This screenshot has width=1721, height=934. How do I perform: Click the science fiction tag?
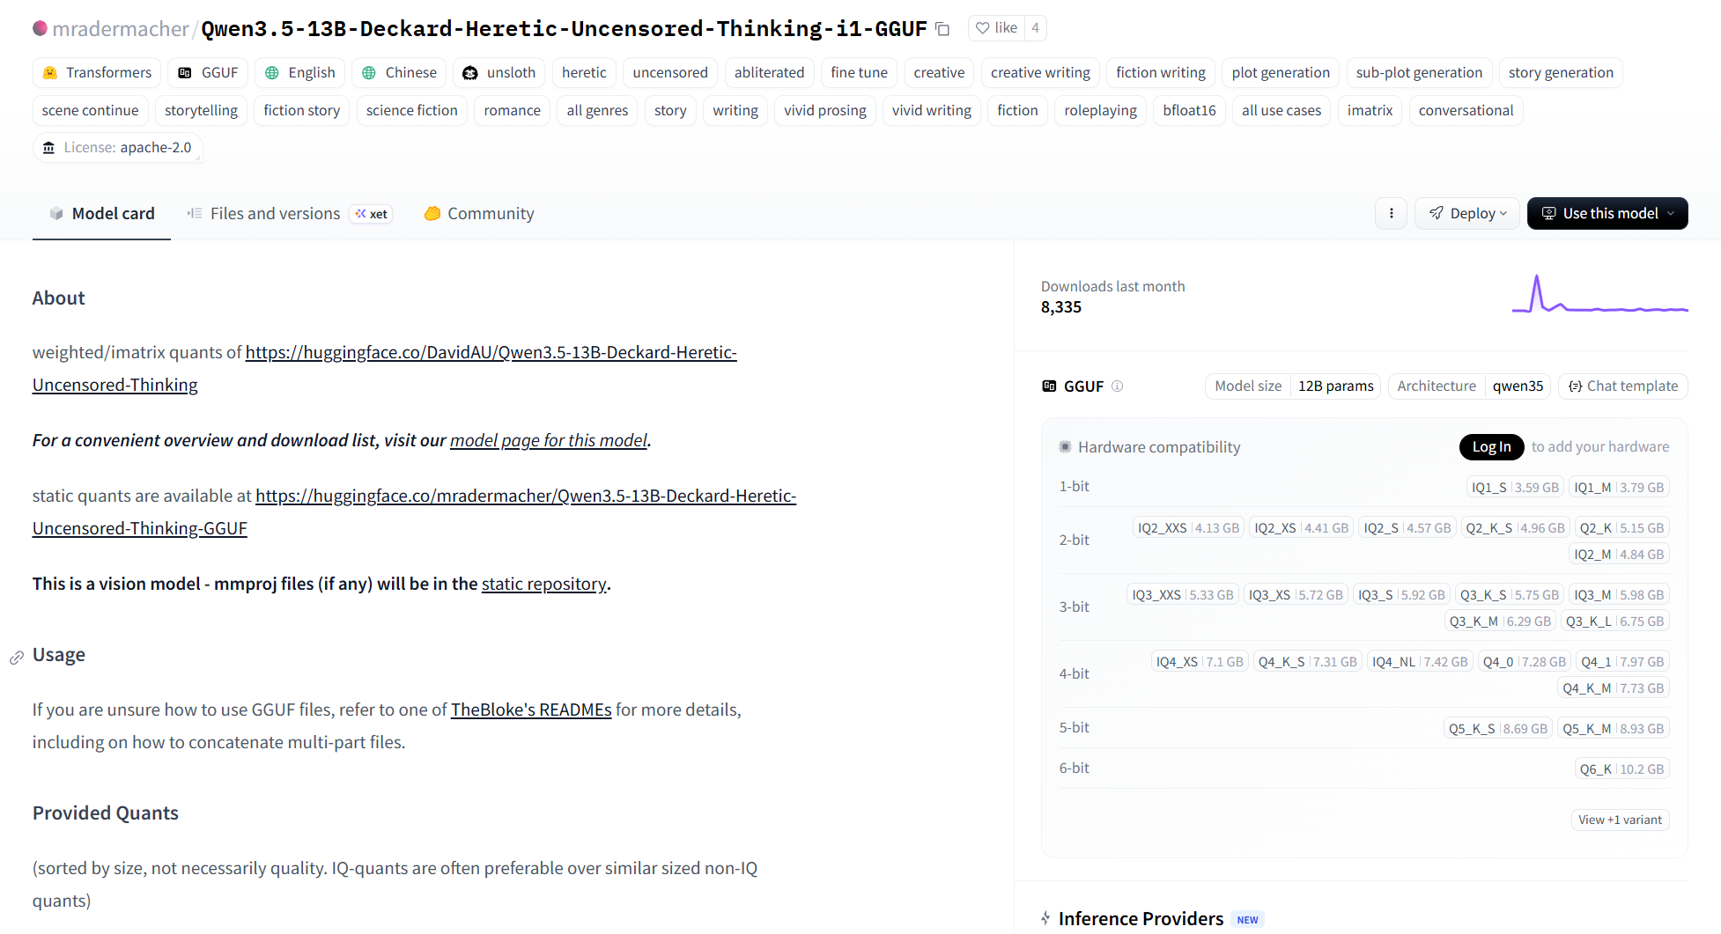(x=411, y=110)
